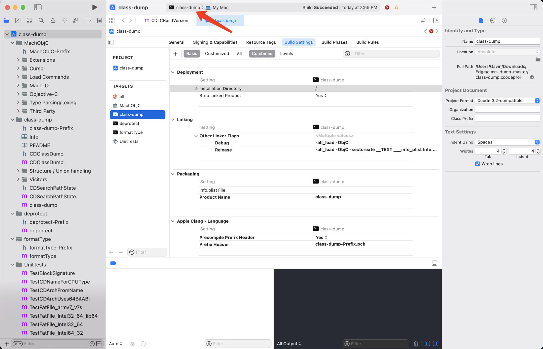Click the build settings Filter field
The height and width of the screenshot is (349, 543).
(391, 54)
